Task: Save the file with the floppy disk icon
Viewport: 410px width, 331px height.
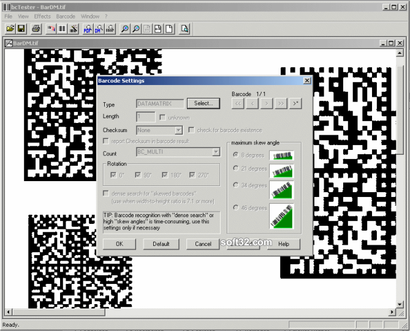Action: pyautogui.click(x=21, y=29)
